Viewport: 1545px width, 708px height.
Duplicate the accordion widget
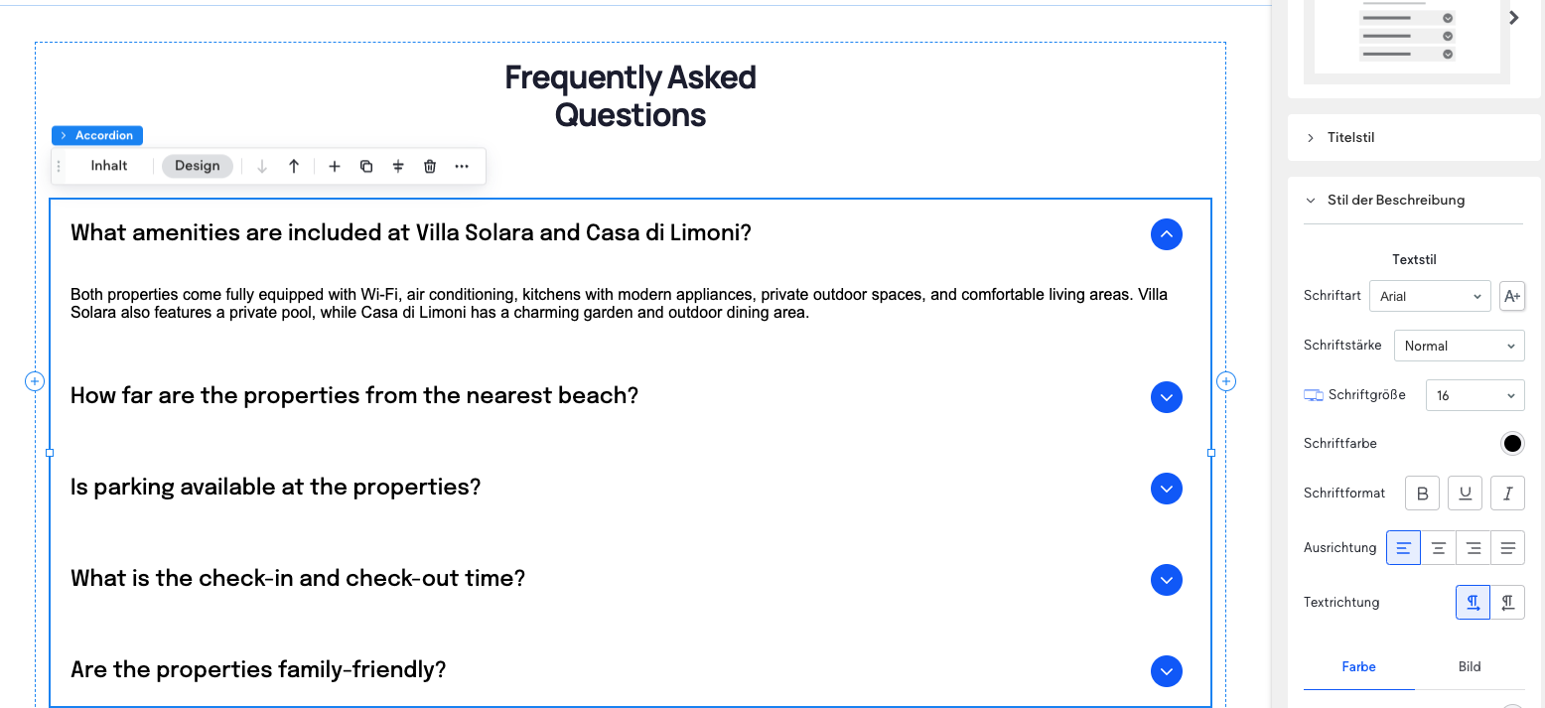[x=366, y=167]
